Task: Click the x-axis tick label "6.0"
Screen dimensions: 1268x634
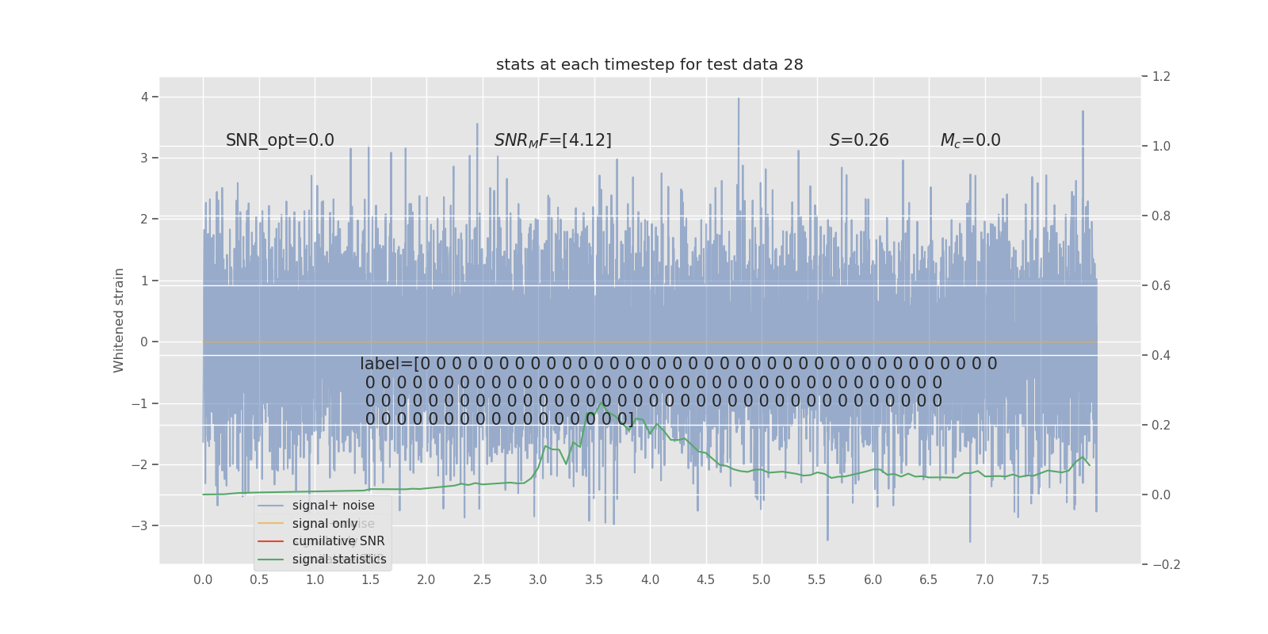Action: pos(873,580)
